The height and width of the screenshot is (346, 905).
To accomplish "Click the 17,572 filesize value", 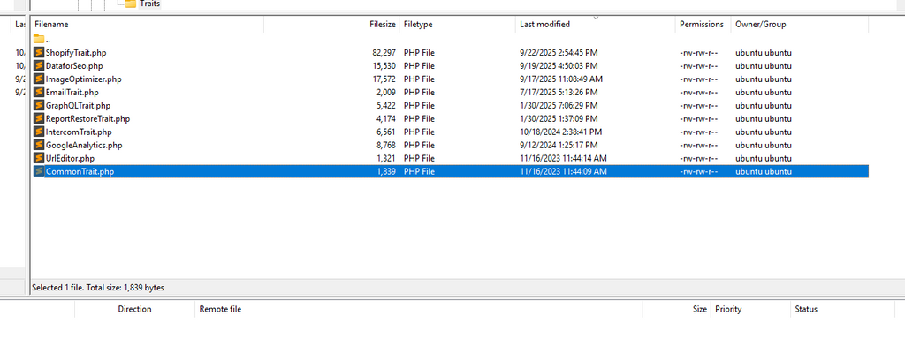I will 384,79.
